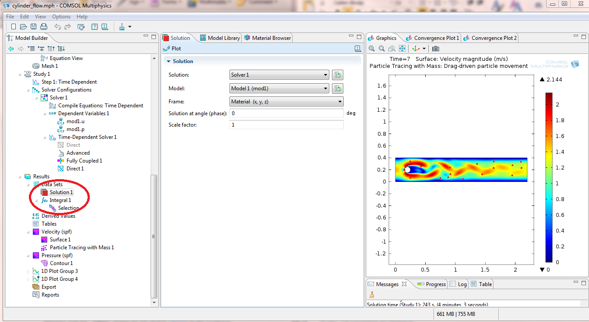Select the Integral 1 data set node

tap(56, 200)
